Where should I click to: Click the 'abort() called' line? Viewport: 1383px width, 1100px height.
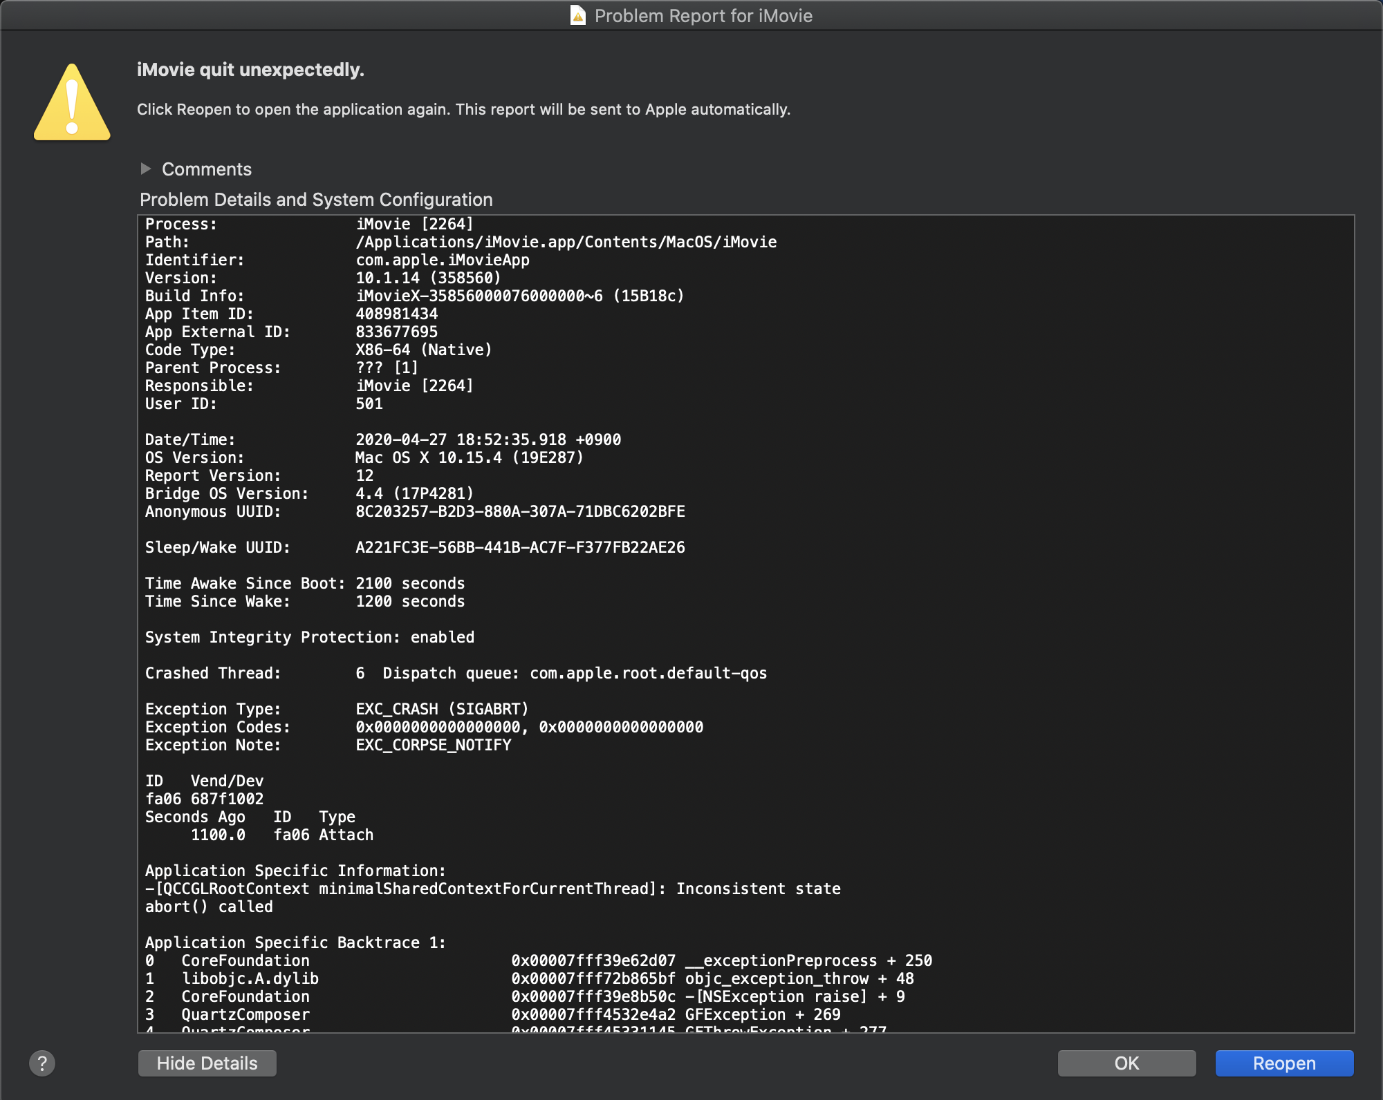[x=209, y=907]
